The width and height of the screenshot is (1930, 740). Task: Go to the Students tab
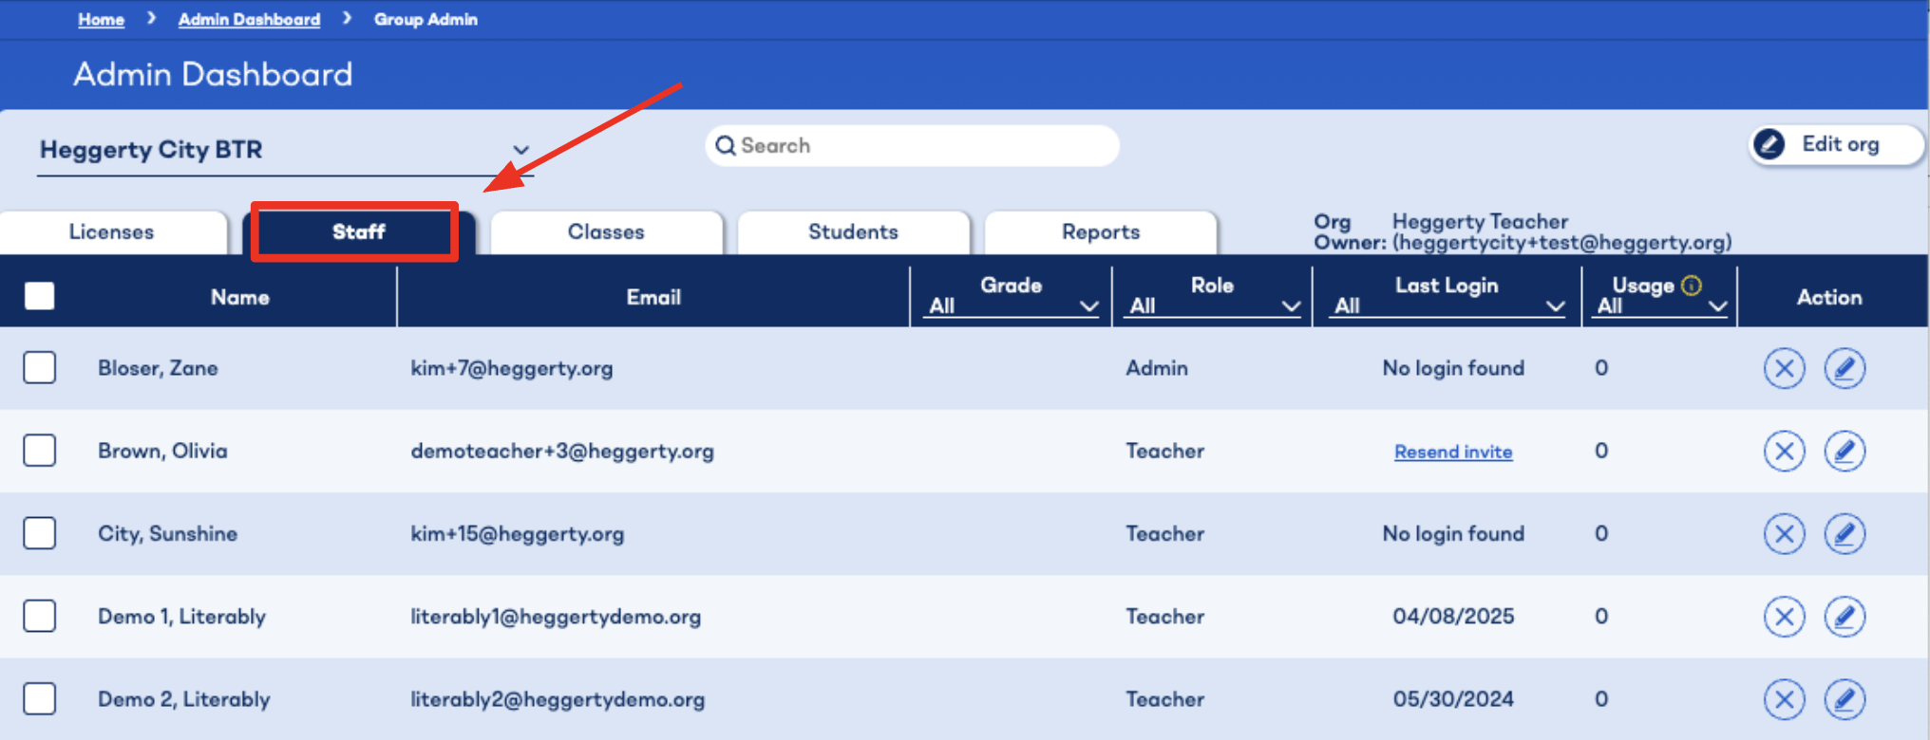click(x=853, y=232)
